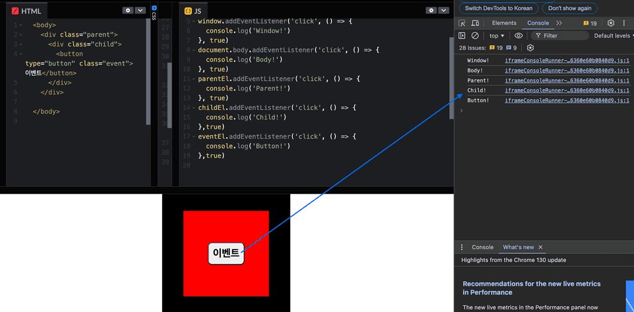634x312 pixels.
Task: Open the drawer three-dot menu beside Console
Action: (462, 248)
